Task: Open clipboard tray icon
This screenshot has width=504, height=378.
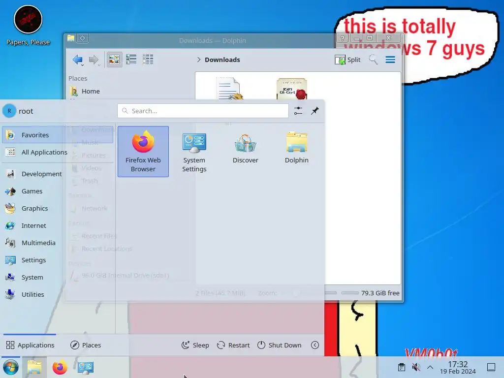Action: click(402, 367)
